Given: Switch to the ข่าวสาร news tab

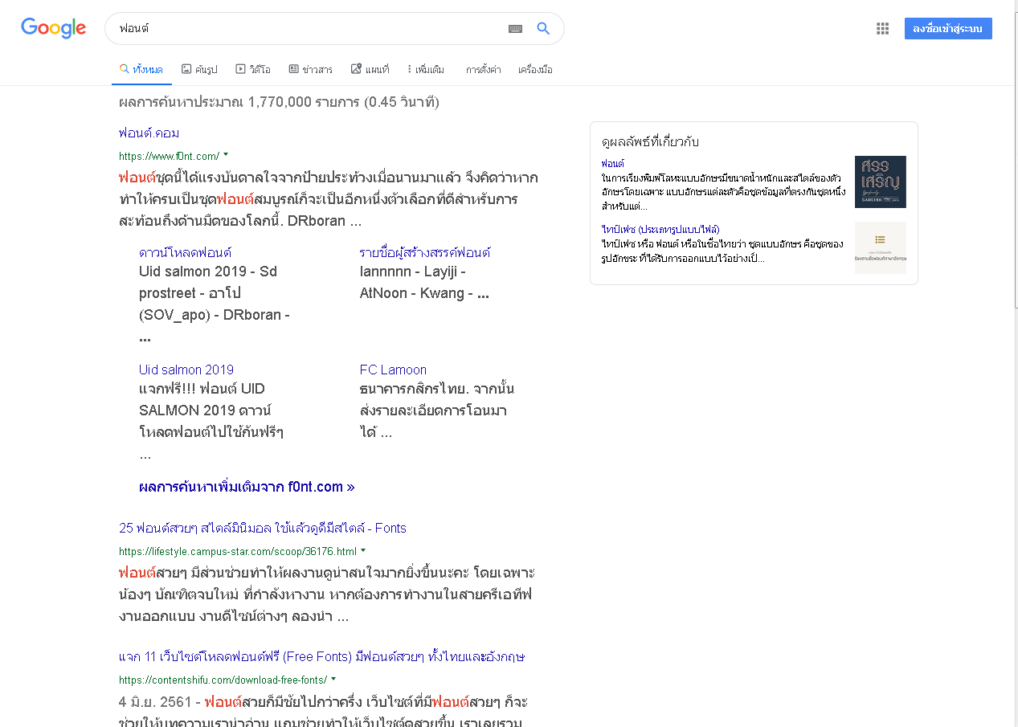Looking at the screenshot, I should [310, 70].
